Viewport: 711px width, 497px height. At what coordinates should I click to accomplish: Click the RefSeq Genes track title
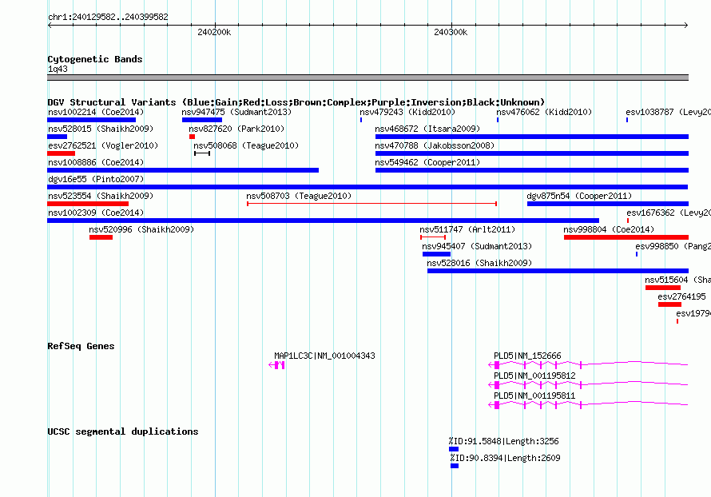point(81,346)
